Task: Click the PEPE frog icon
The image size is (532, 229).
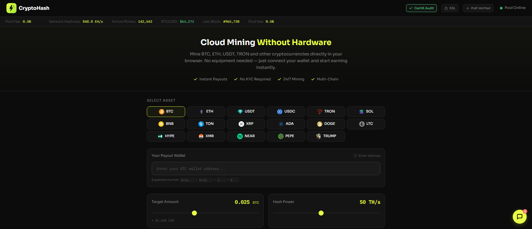Action: [281, 136]
